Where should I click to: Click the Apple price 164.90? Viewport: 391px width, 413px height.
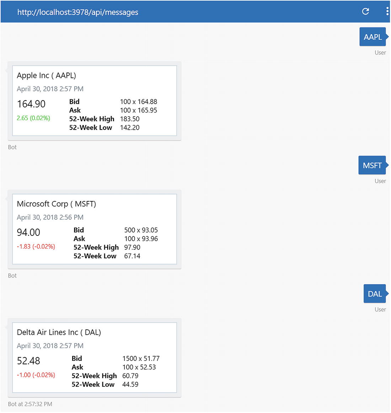coord(31,104)
